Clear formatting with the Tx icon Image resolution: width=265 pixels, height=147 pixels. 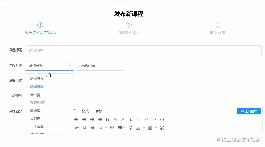131,120
